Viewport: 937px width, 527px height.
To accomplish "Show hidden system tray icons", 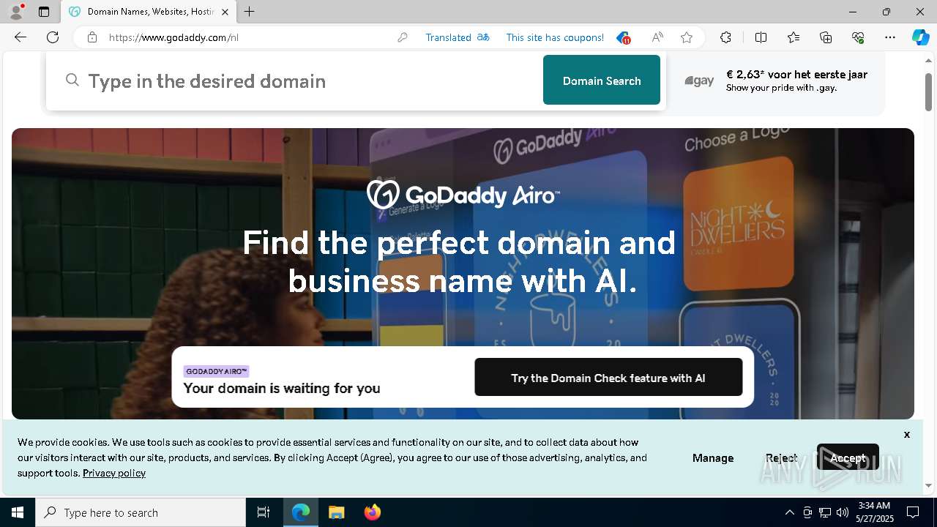I will (789, 512).
